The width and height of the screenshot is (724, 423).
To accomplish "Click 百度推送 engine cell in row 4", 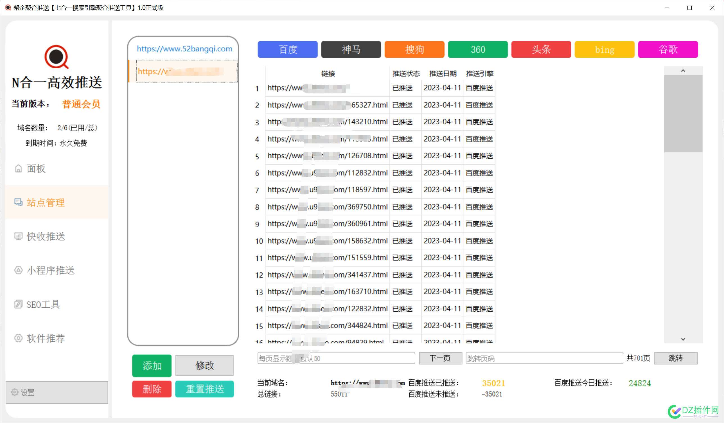I will pyautogui.click(x=479, y=139).
